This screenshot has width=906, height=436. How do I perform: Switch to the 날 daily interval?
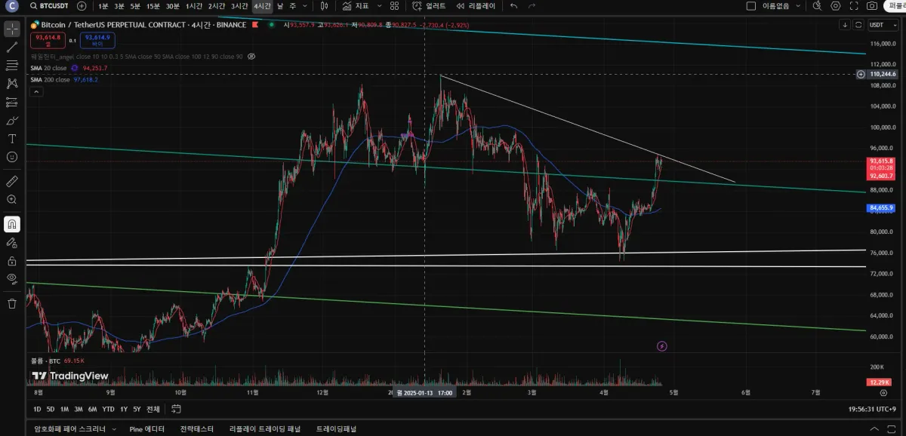click(x=281, y=6)
